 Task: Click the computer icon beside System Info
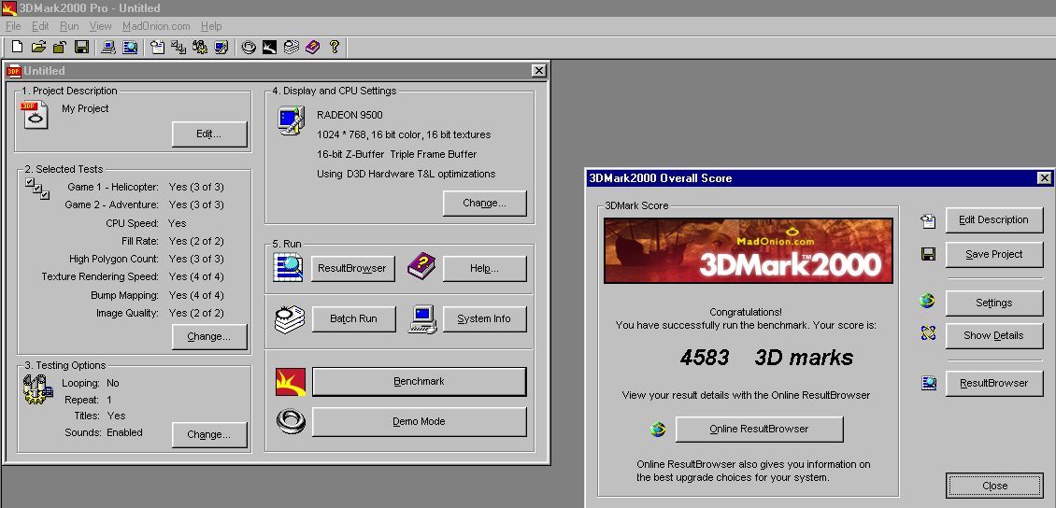click(423, 319)
